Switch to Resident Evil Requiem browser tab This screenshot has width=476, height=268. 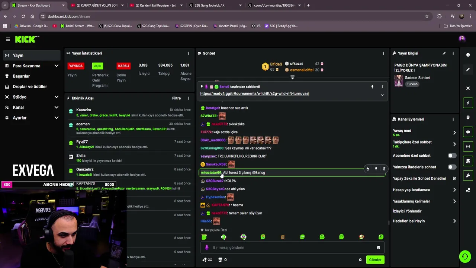click(x=155, y=5)
